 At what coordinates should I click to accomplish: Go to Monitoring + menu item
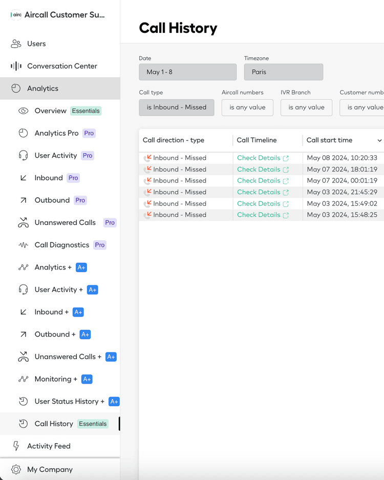click(56, 379)
